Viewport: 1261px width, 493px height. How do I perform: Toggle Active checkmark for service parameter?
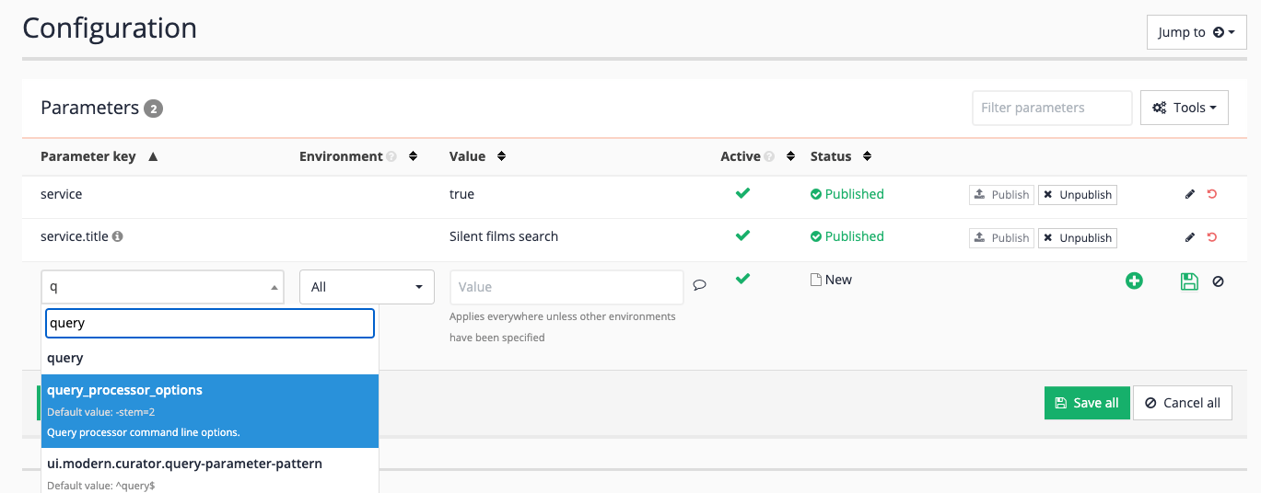click(742, 193)
